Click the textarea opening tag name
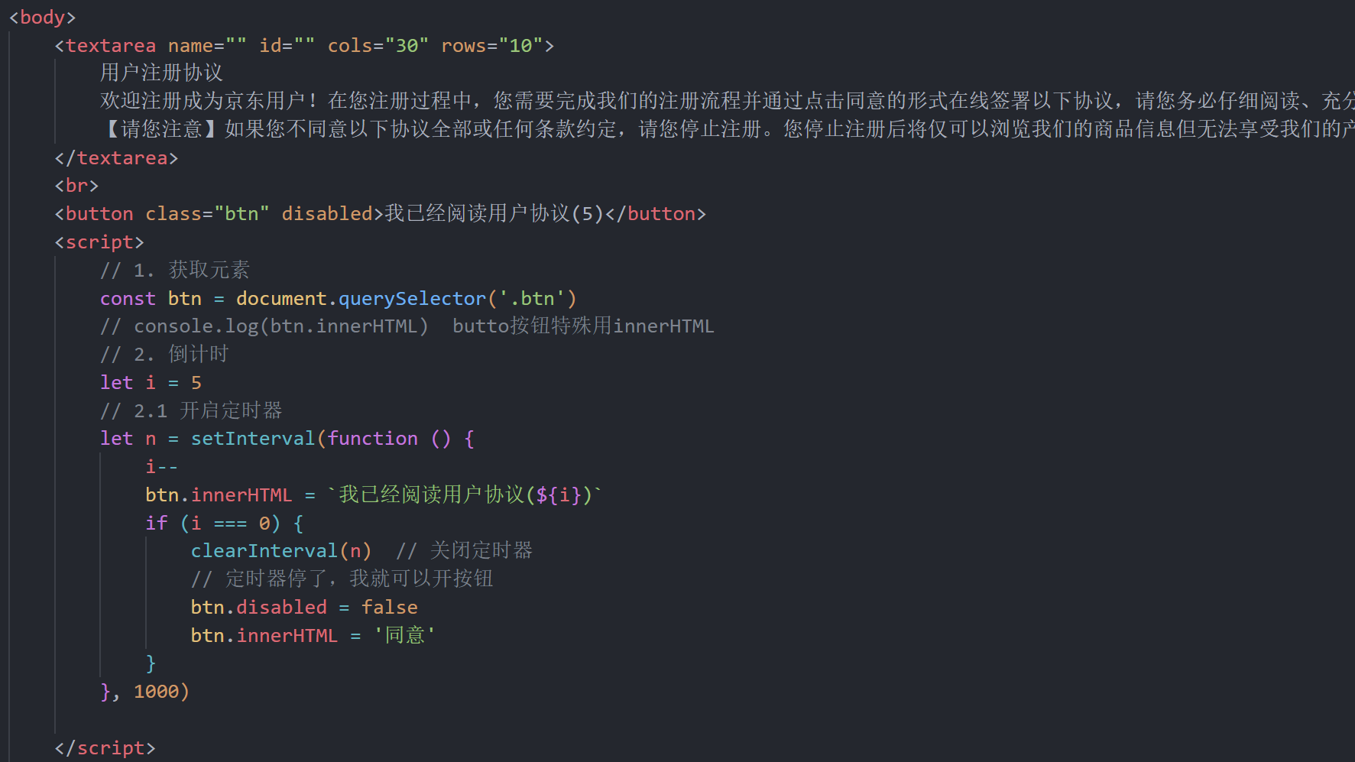 pyautogui.click(x=111, y=46)
